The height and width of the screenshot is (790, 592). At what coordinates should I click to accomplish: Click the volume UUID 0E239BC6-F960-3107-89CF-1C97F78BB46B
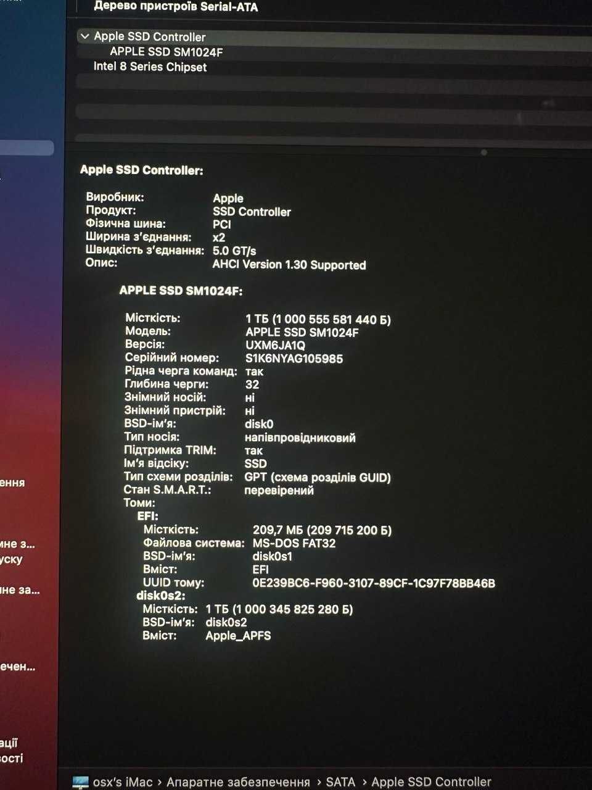pyautogui.click(x=374, y=583)
